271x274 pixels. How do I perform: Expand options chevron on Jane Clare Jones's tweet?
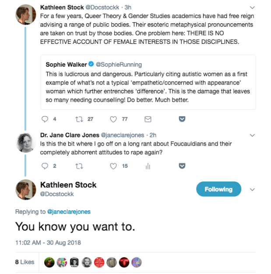tap(252, 135)
